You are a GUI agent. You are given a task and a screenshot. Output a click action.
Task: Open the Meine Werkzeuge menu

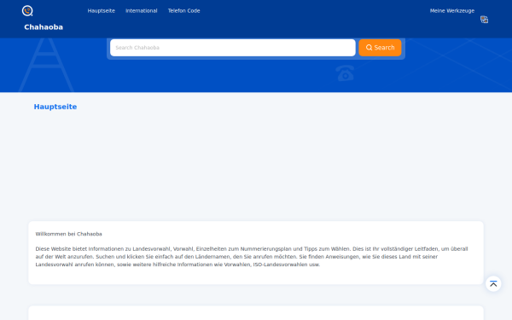452,11
